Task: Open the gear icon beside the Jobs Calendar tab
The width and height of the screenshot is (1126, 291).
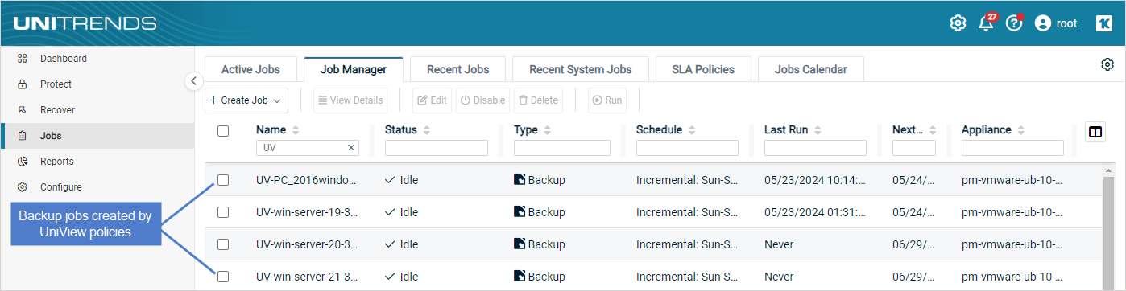Action: pyautogui.click(x=1107, y=64)
